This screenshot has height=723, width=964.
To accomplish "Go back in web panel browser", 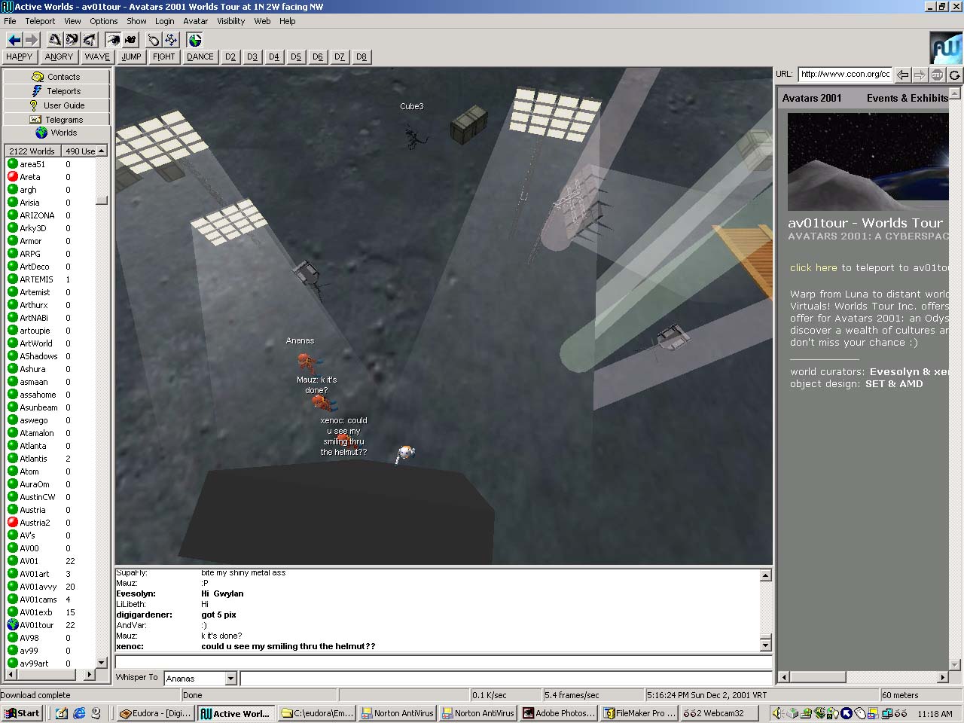I will click(x=902, y=75).
